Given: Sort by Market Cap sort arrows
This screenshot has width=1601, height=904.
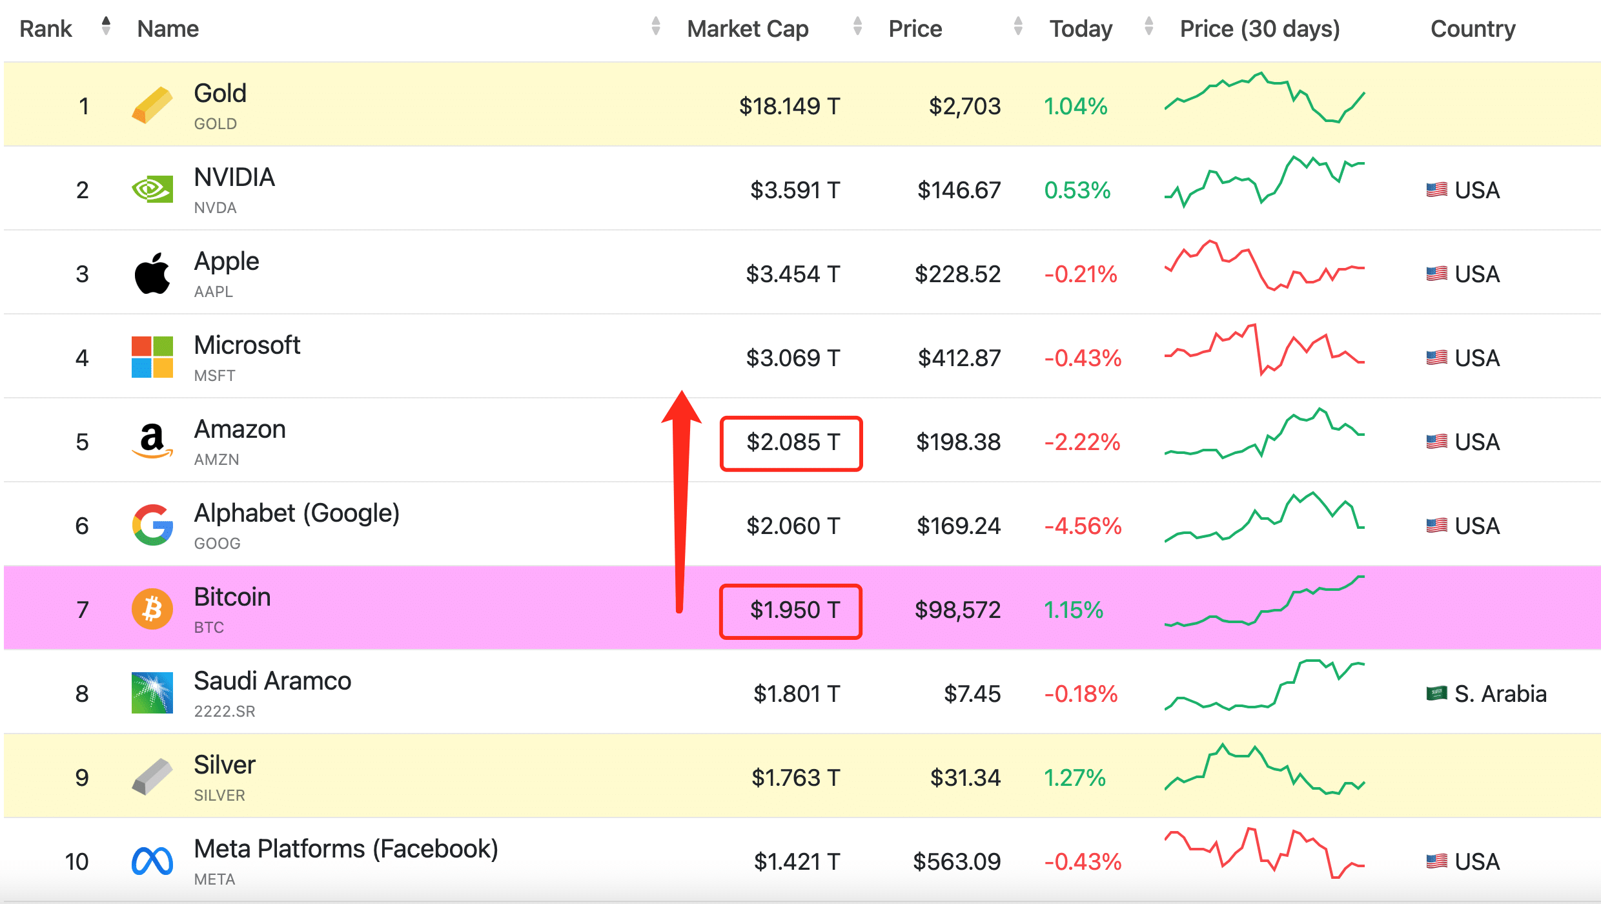Looking at the screenshot, I should point(857,26).
